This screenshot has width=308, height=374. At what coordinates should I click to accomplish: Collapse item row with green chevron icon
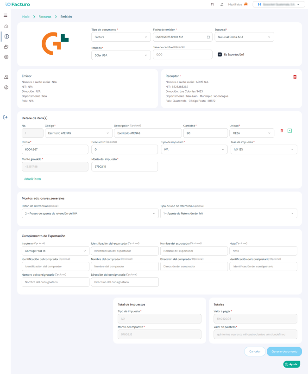point(289,131)
